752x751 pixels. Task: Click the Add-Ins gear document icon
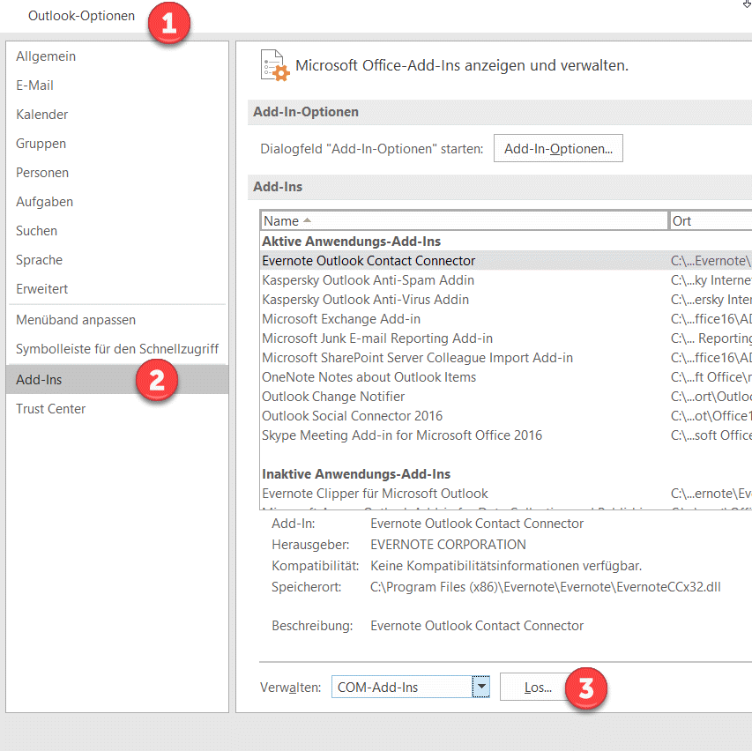[x=274, y=66]
